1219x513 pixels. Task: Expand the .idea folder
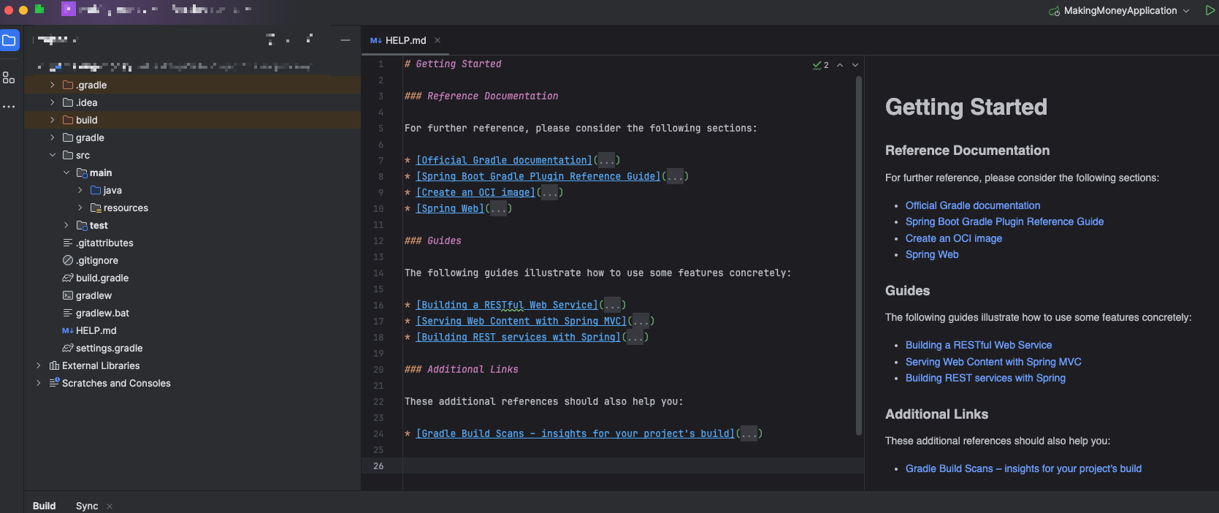pyautogui.click(x=53, y=102)
